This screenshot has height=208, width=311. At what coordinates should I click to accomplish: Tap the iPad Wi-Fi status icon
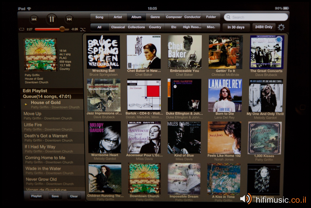[x=29, y=9]
